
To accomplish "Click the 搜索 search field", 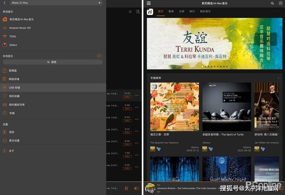I will click(52, 62).
